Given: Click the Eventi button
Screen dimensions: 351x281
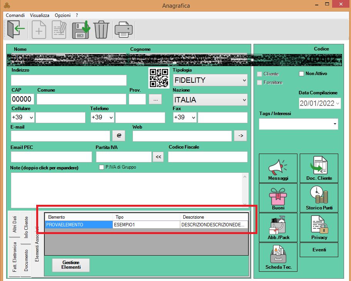Looking at the screenshot, I should tap(319, 250).
